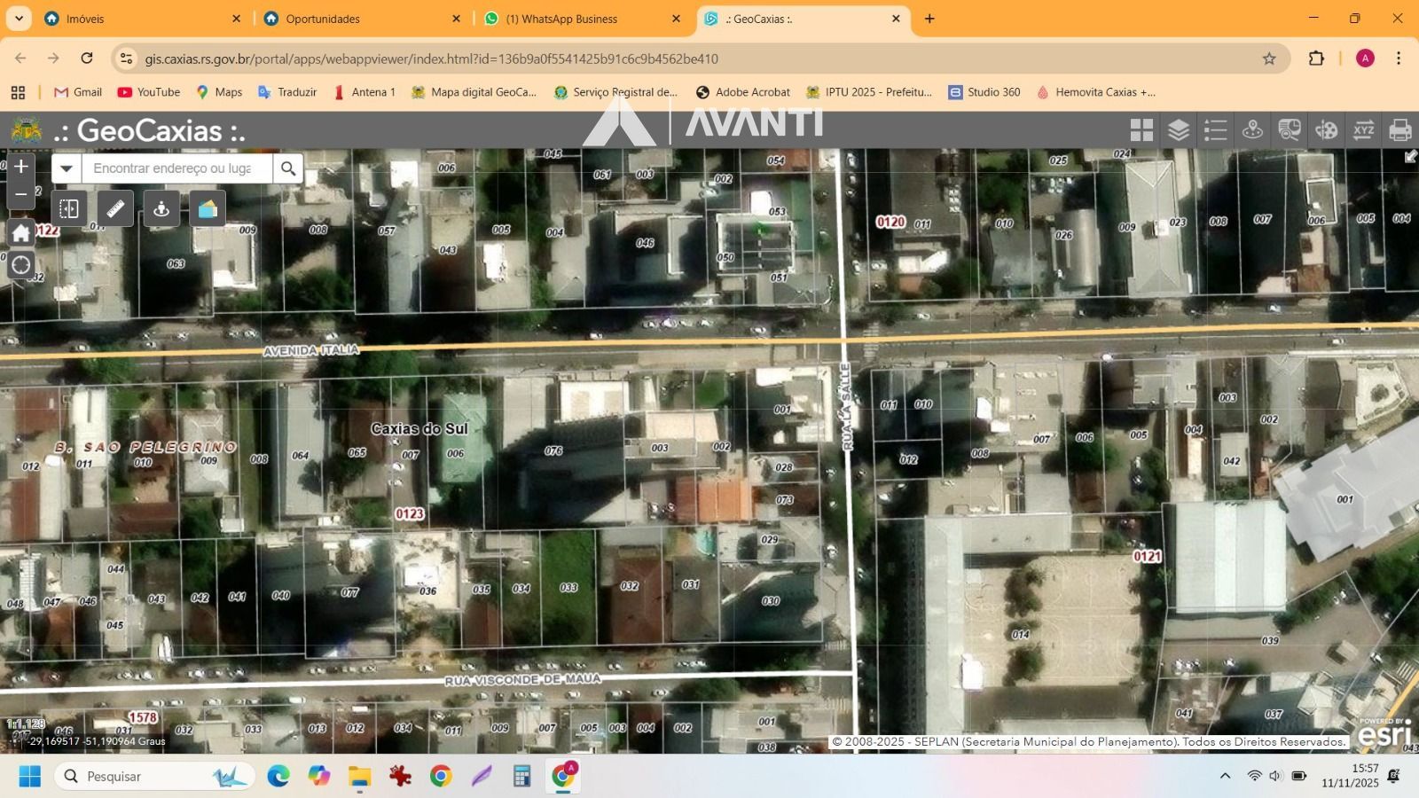Zoom in on the map
Image resolution: width=1419 pixels, height=798 pixels.
click(x=21, y=167)
